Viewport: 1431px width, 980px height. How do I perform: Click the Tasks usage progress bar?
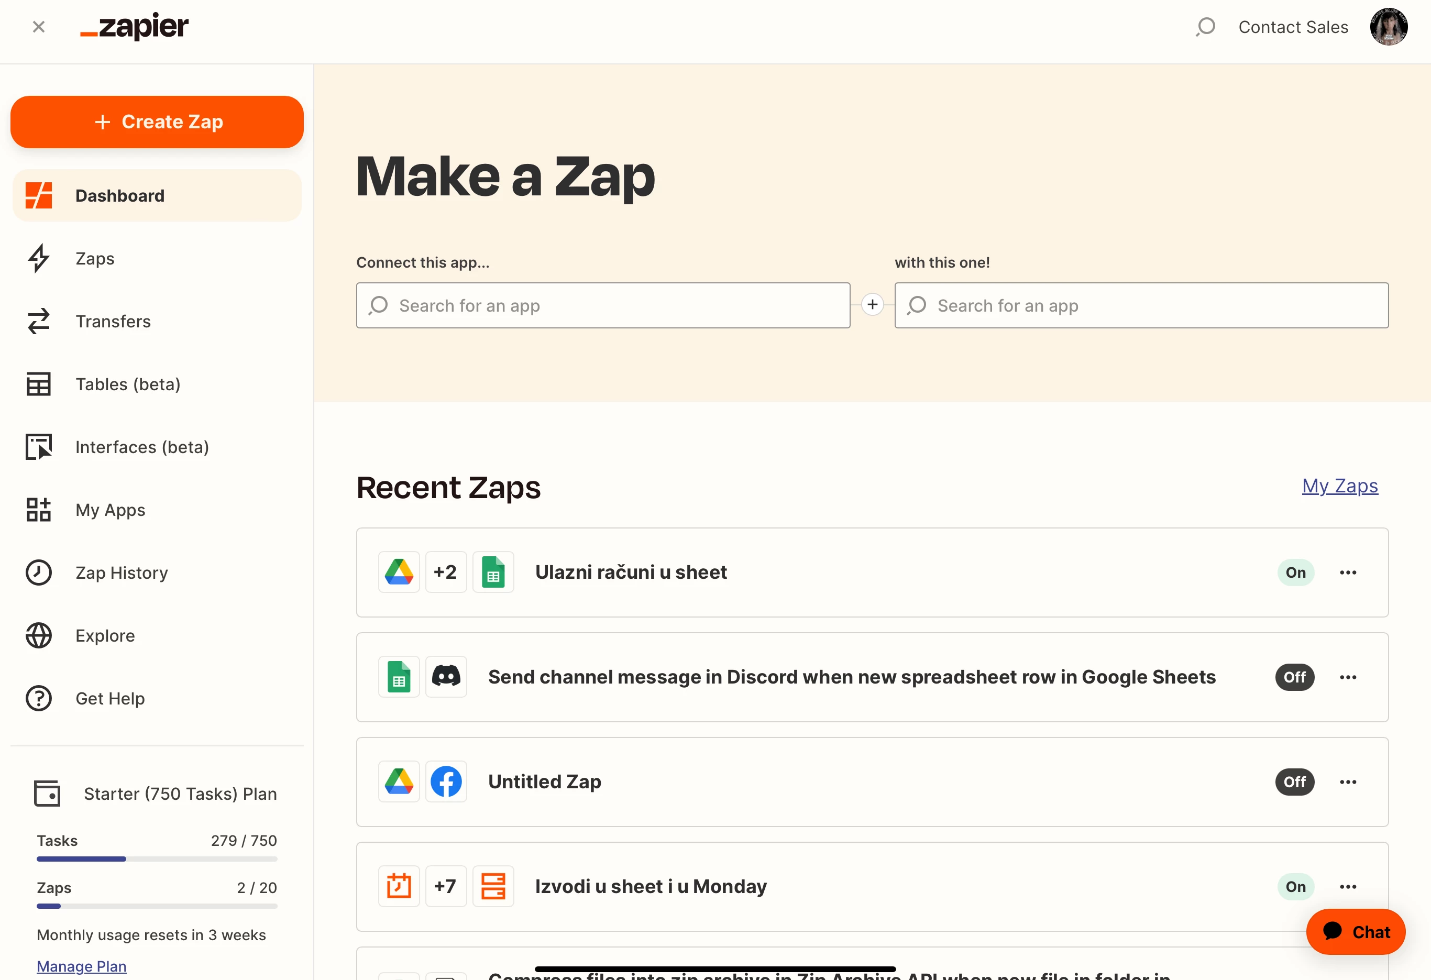pyautogui.click(x=157, y=858)
